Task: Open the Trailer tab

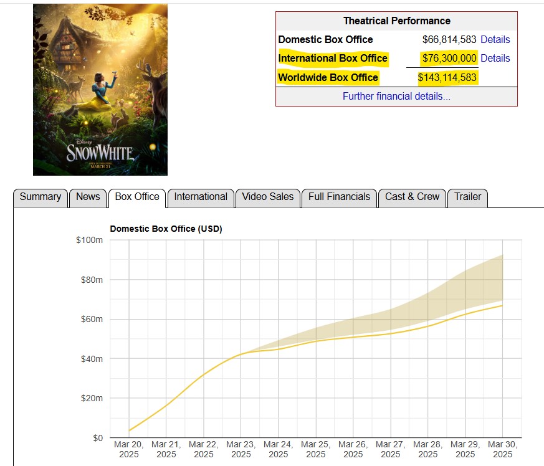Action: [467, 197]
